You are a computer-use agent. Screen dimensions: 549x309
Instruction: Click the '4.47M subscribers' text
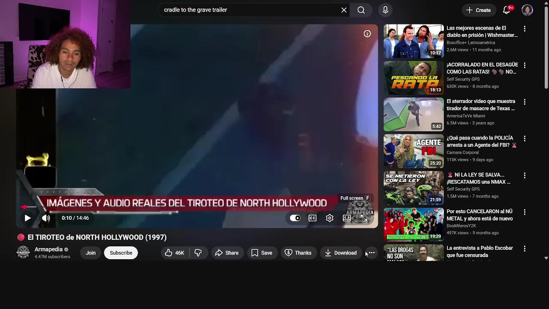[x=52, y=257]
